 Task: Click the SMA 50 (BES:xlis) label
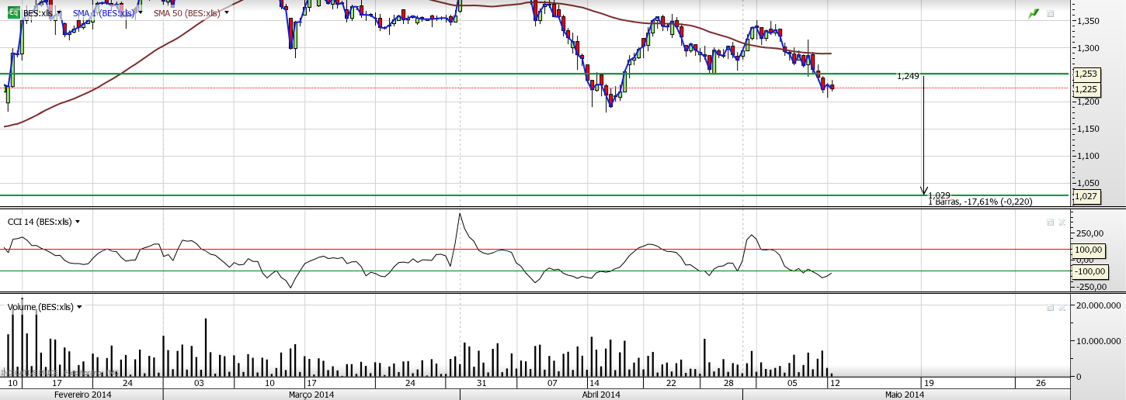(186, 13)
